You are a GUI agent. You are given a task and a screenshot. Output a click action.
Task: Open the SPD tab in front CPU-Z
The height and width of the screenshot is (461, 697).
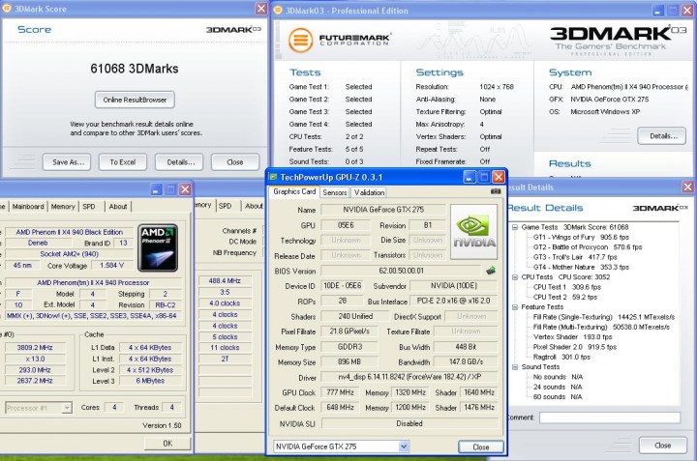[89, 206]
